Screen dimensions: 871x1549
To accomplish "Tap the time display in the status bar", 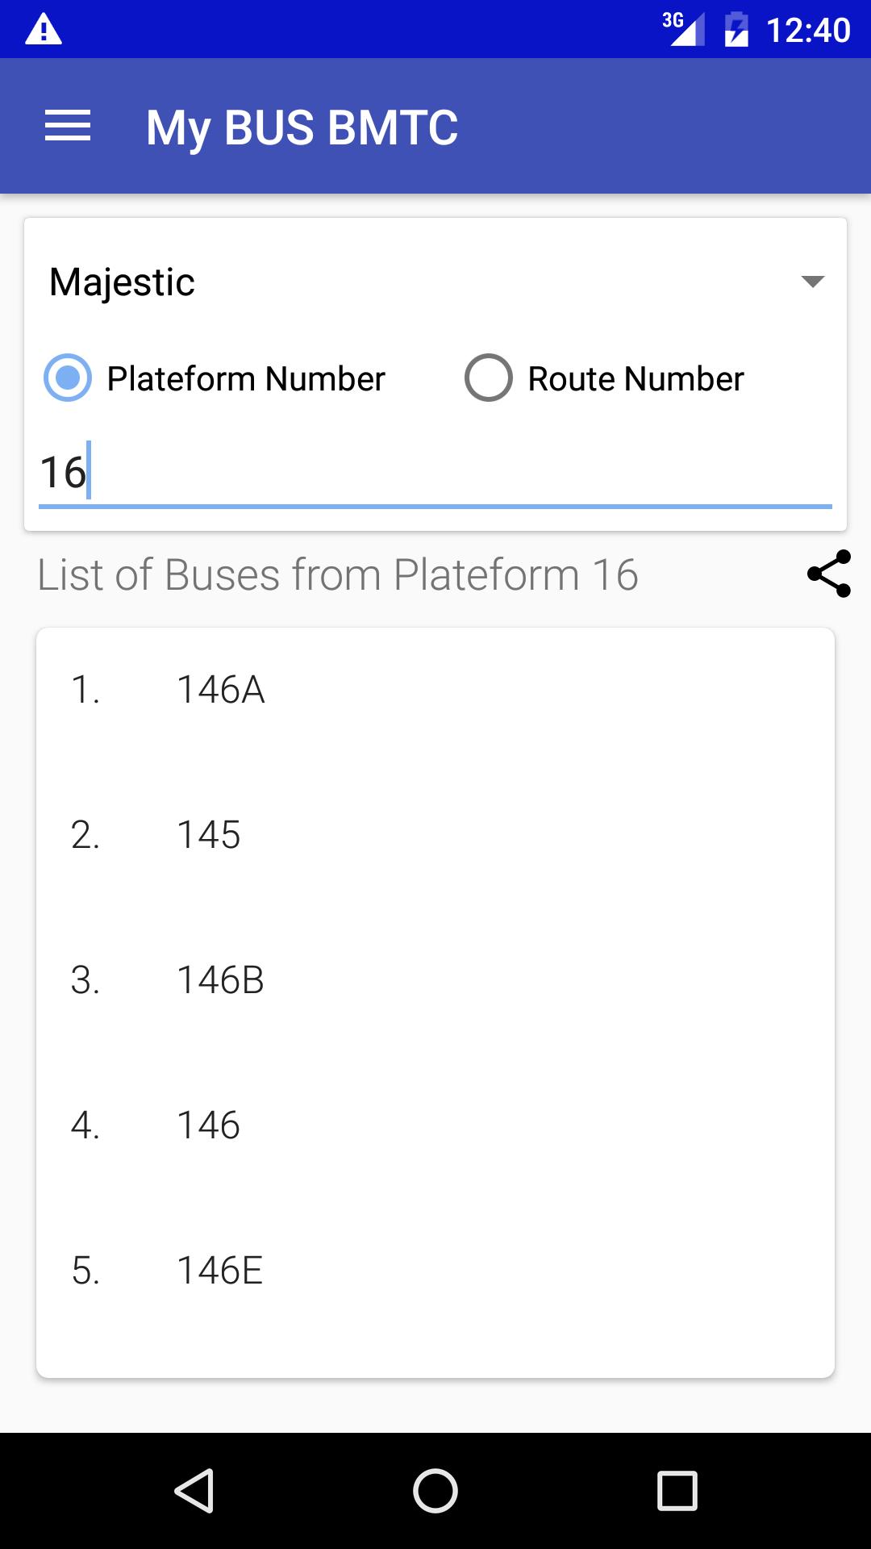I will (x=809, y=31).
